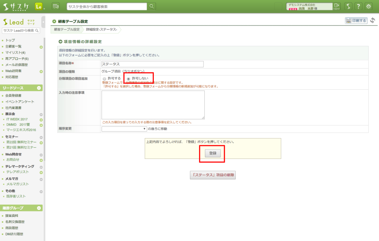Open 名刺交換履歴 link
Viewport: 379px width, 241px height.
click(15, 222)
